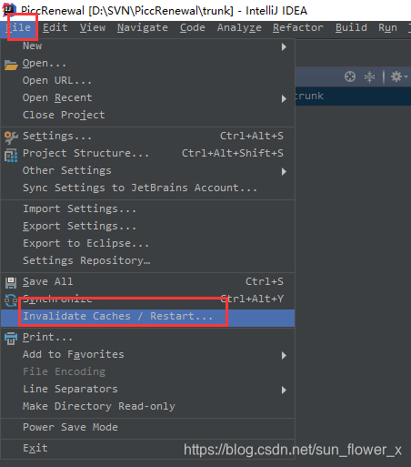Select Sync Settings to JetBrains Account
This screenshot has height=467, width=411.
[147, 188]
